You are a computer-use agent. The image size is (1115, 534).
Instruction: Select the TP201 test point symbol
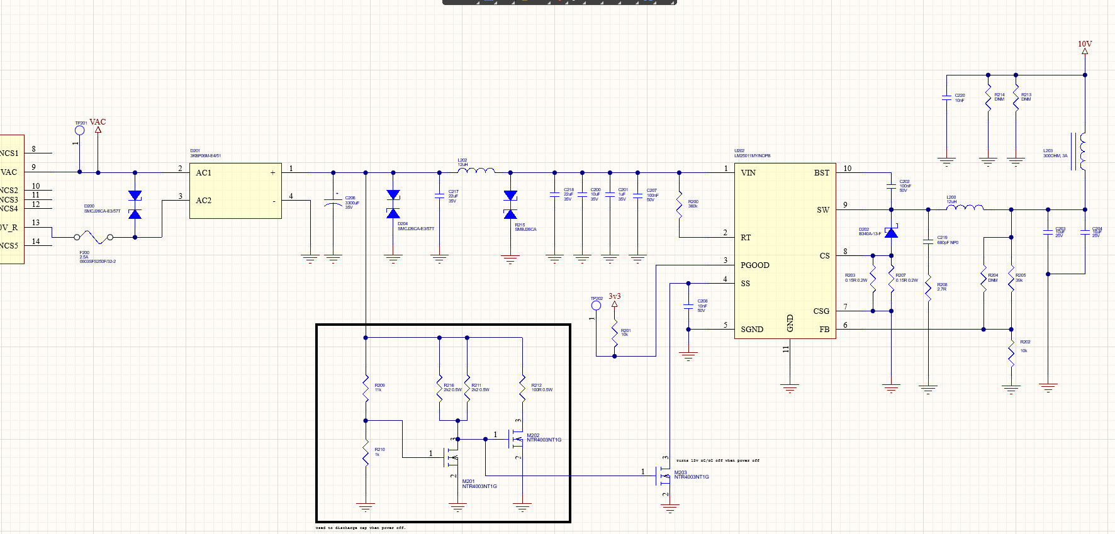(x=79, y=130)
